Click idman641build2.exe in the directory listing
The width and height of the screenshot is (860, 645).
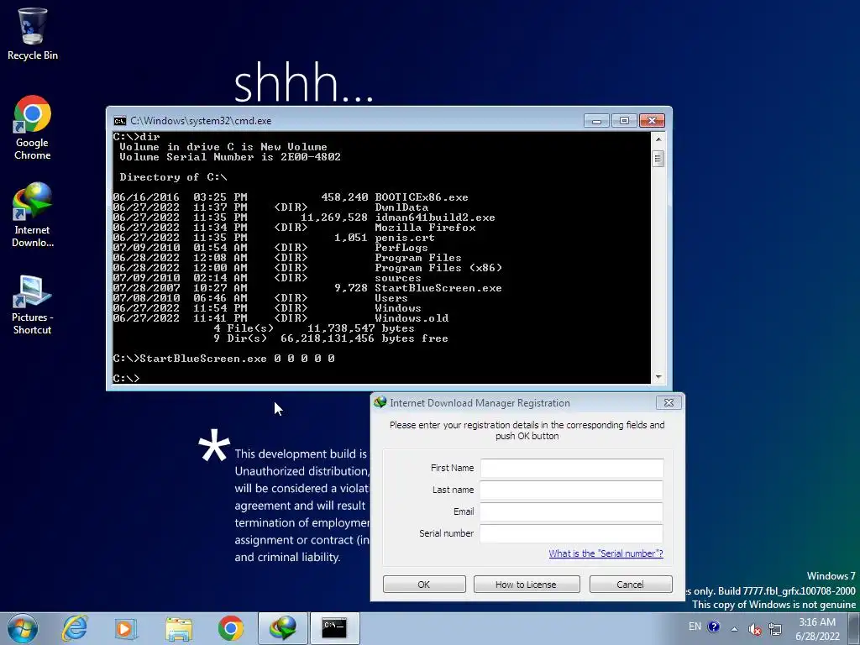pyautogui.click(x=435, y=218)
